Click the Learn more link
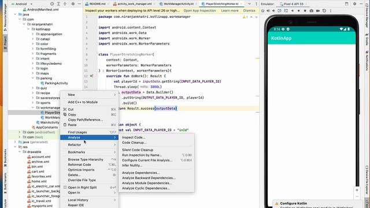The width and height of the screenshot is (370, 208). pyautogui.click(x=230, y=10)
